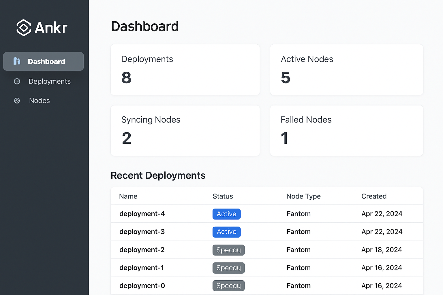Select the Recent Deployments table row for deployment-2

pyautogui.click(x=267, y=250)
